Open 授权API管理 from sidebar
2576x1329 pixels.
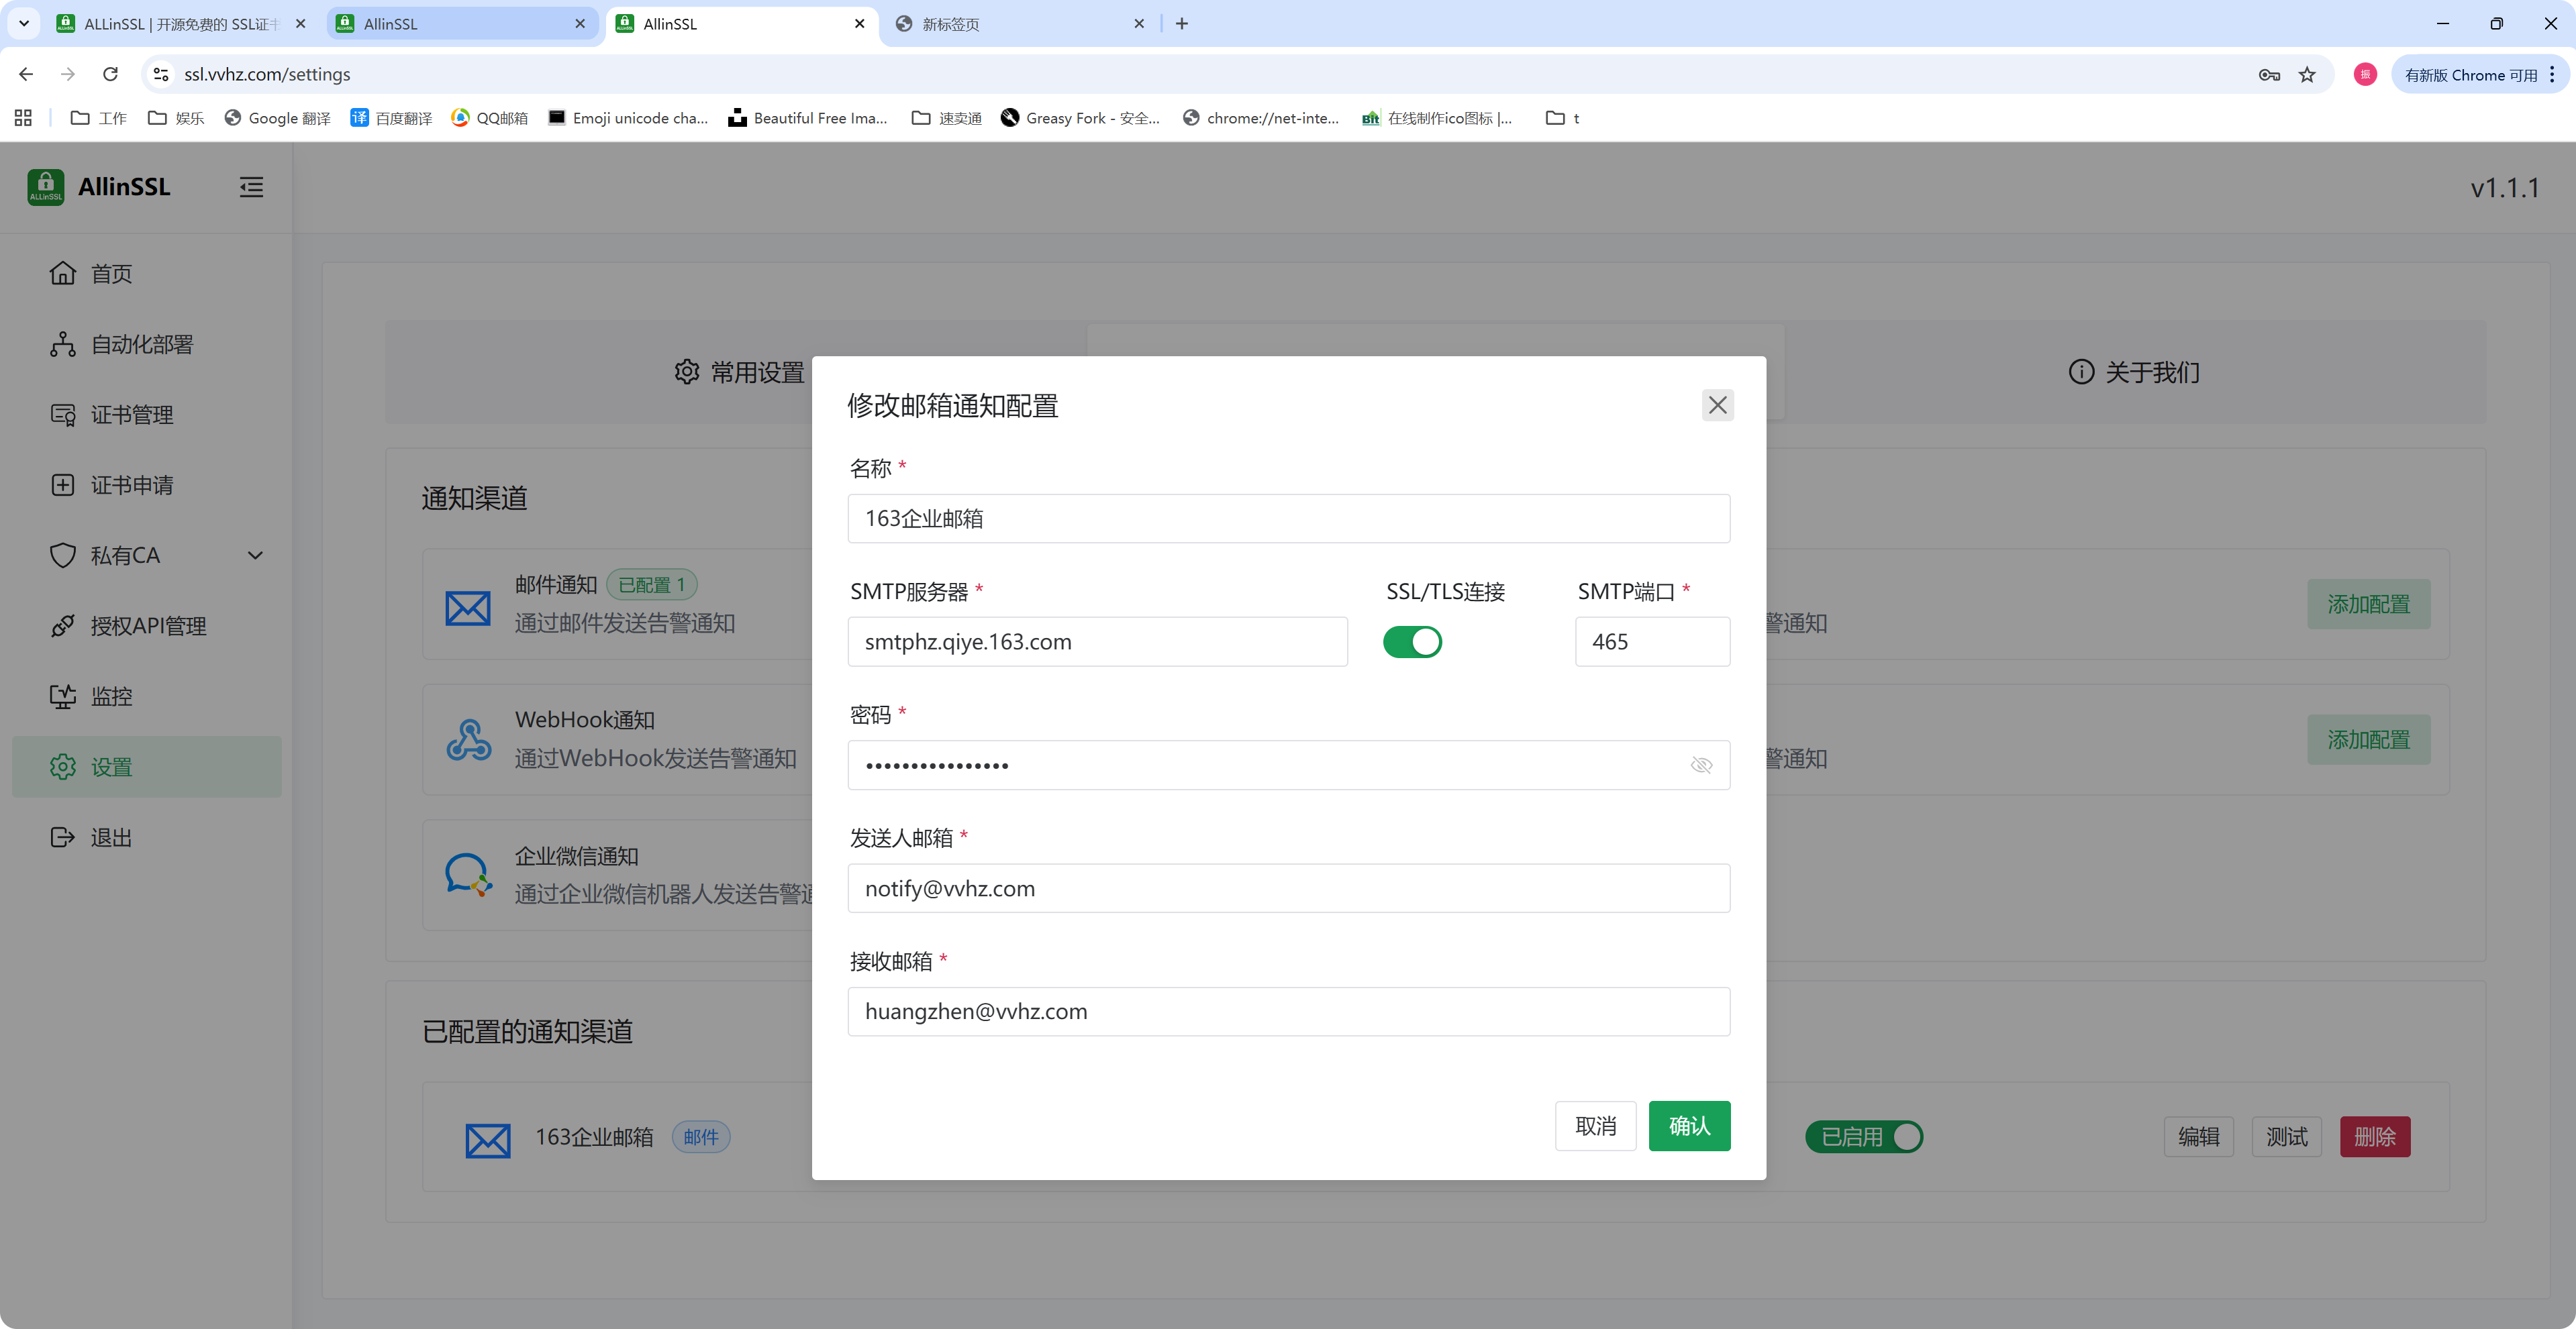147,627
